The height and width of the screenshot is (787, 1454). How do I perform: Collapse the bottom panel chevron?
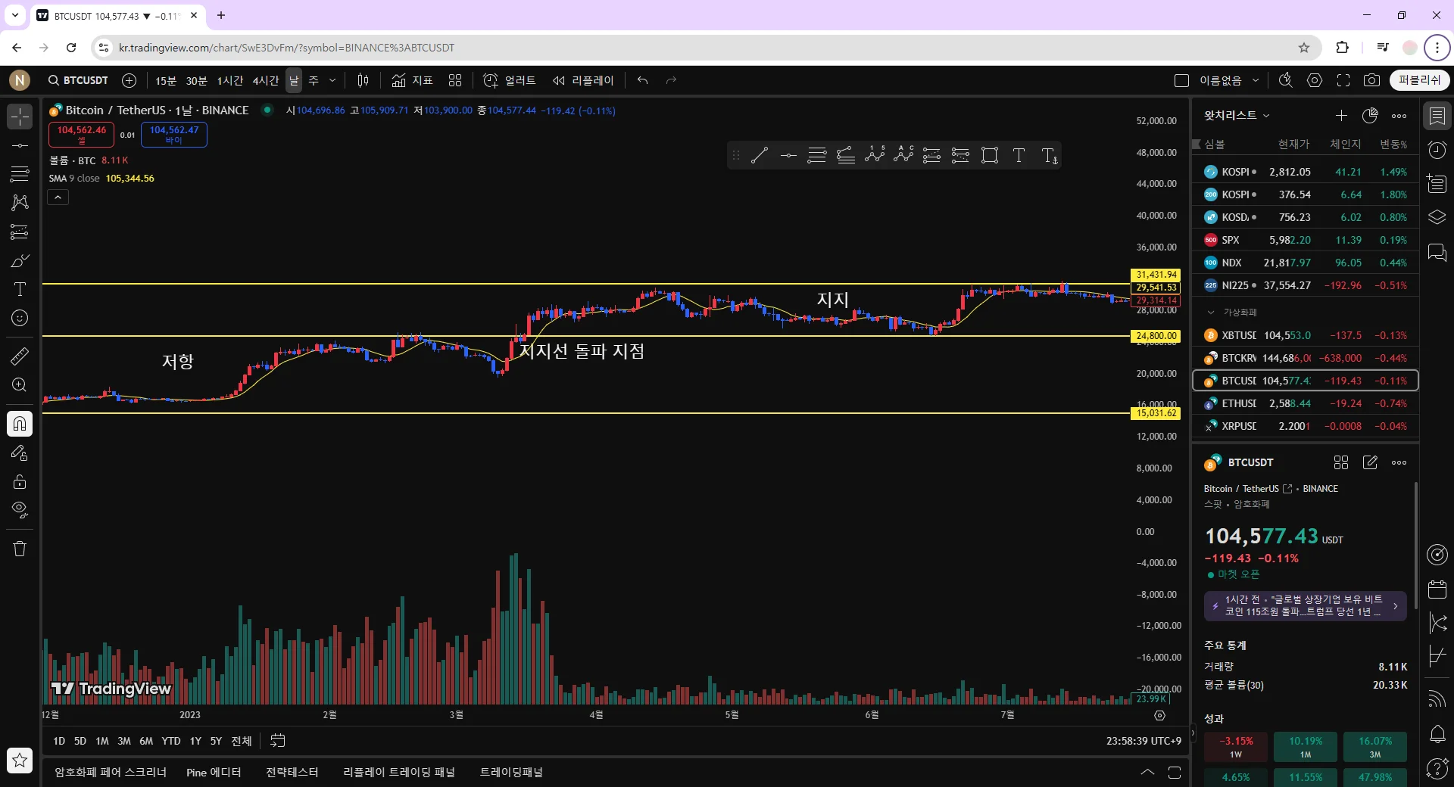[x=1148, y=773]
